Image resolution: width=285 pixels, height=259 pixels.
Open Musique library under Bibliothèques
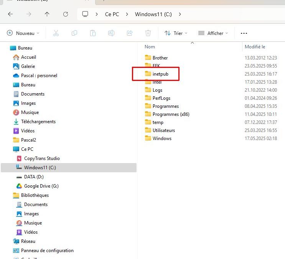click(x=33, y=223)
